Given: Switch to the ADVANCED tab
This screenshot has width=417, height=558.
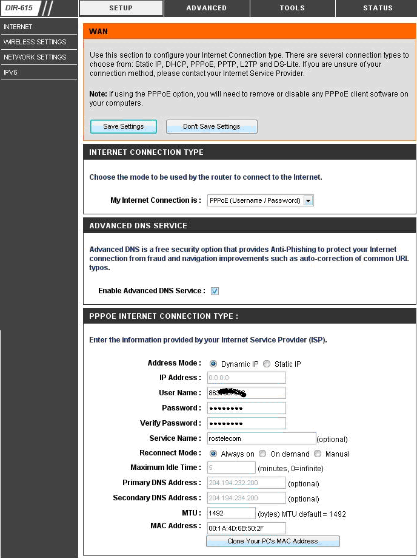Looking at the screenshot, I should [207, 8].
